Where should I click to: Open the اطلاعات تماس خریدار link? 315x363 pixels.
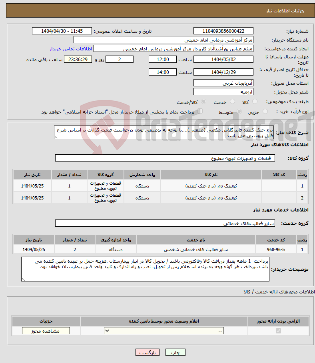click(x=71, y=49)
